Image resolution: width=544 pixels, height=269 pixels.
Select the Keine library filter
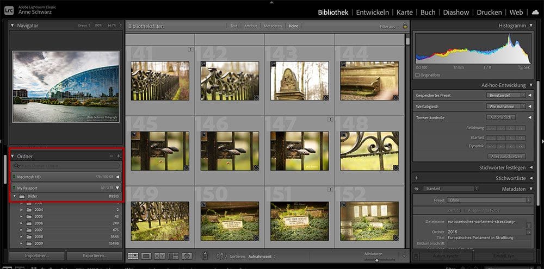tap(294, 26)
